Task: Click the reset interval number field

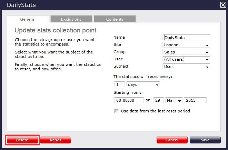Action: [119, 84]
